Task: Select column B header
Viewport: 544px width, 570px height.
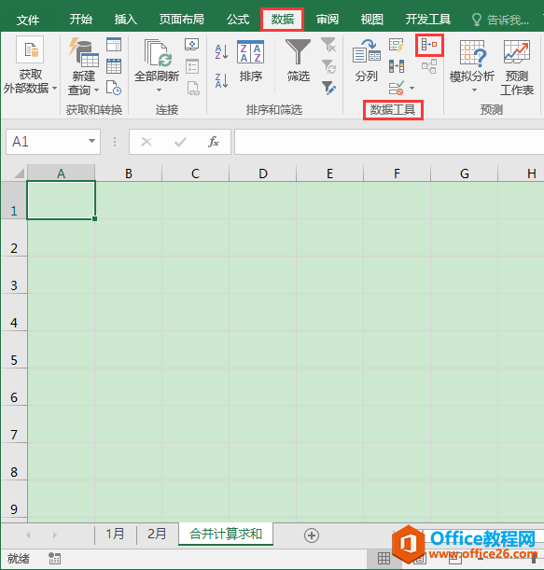Action: tap(129, 174)
